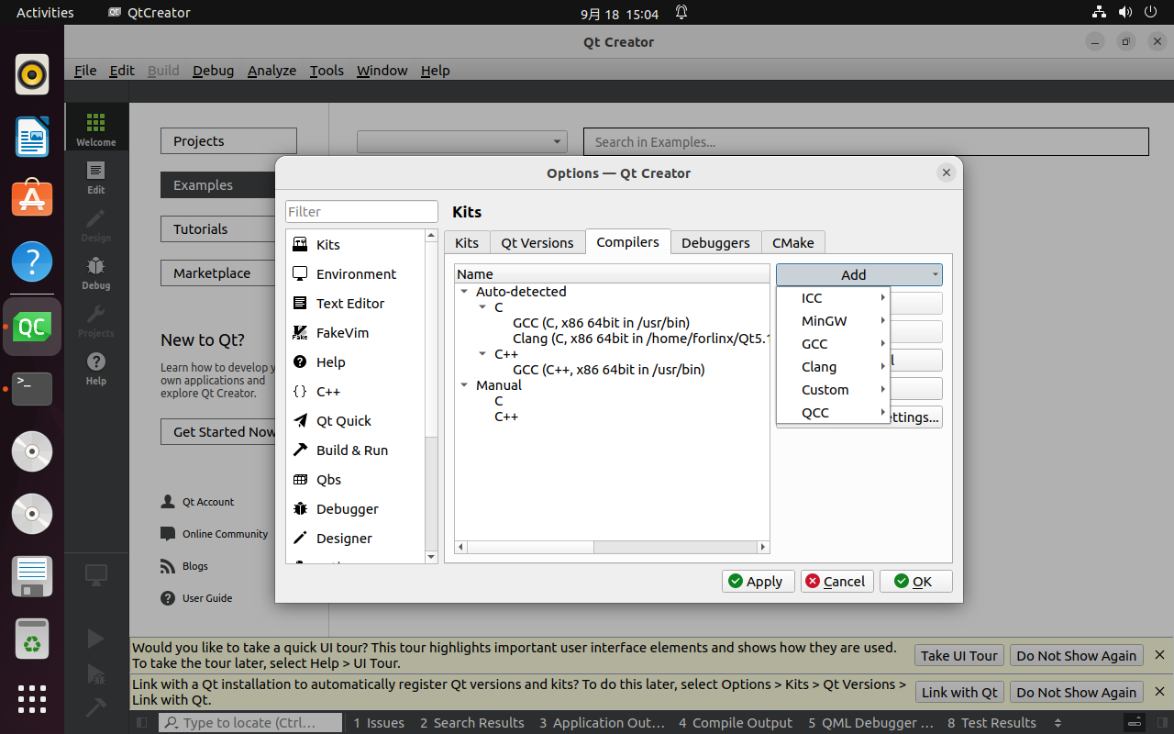Select the Debugger category in the Options list
Viewport: 1174px width, 734px height.
tap(356, 509)
